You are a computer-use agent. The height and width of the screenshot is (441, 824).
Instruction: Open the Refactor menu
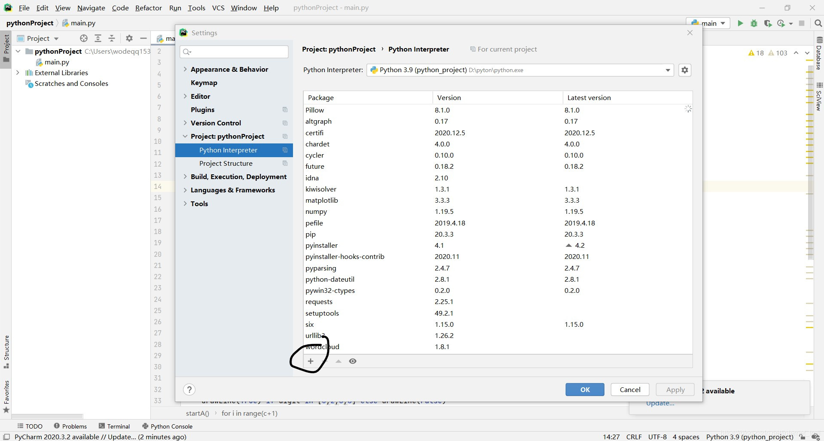tap(149, 8)
